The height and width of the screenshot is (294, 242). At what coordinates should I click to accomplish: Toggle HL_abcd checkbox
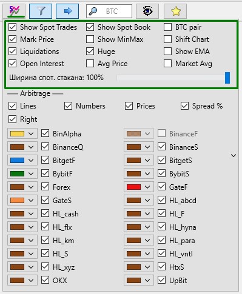[x=161, y=200]
